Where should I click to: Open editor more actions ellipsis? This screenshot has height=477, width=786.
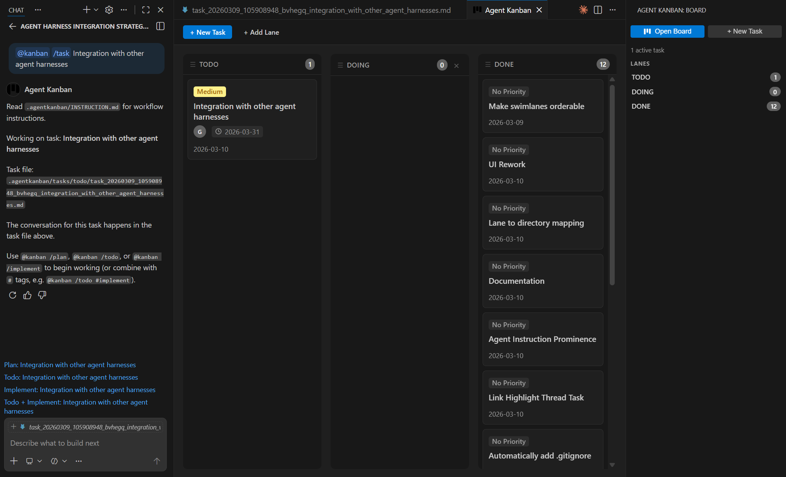click(612, 10)
